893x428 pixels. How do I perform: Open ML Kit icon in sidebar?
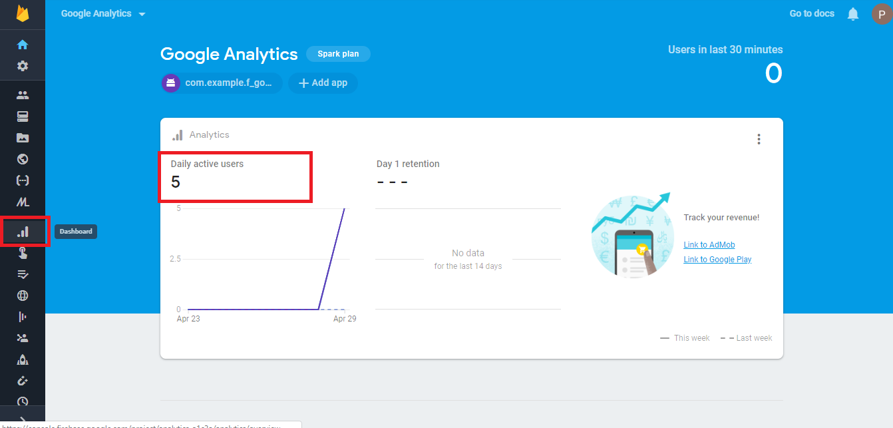[23, 202]
